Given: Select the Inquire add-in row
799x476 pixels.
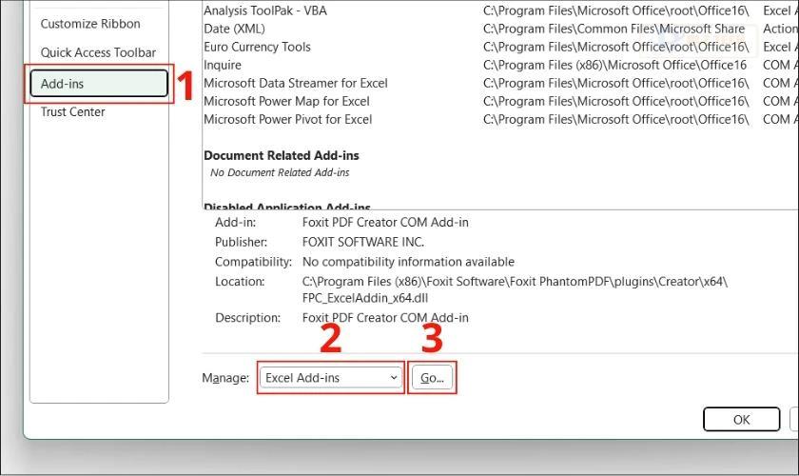Looking at the screenshot, I should click(500, 65).
